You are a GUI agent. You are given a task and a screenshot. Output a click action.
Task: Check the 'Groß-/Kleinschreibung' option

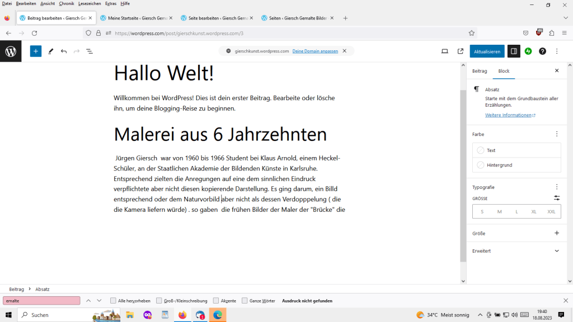(159, 301)
